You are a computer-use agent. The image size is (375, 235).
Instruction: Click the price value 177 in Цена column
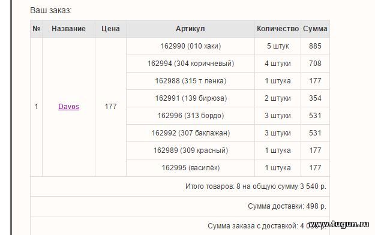[110, 107]
